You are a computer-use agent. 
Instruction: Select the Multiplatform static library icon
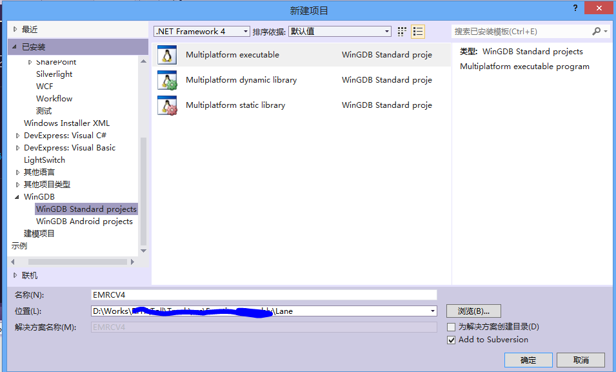[167, 105]
